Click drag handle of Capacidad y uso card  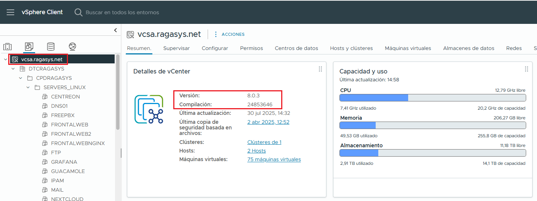(527, 69)
